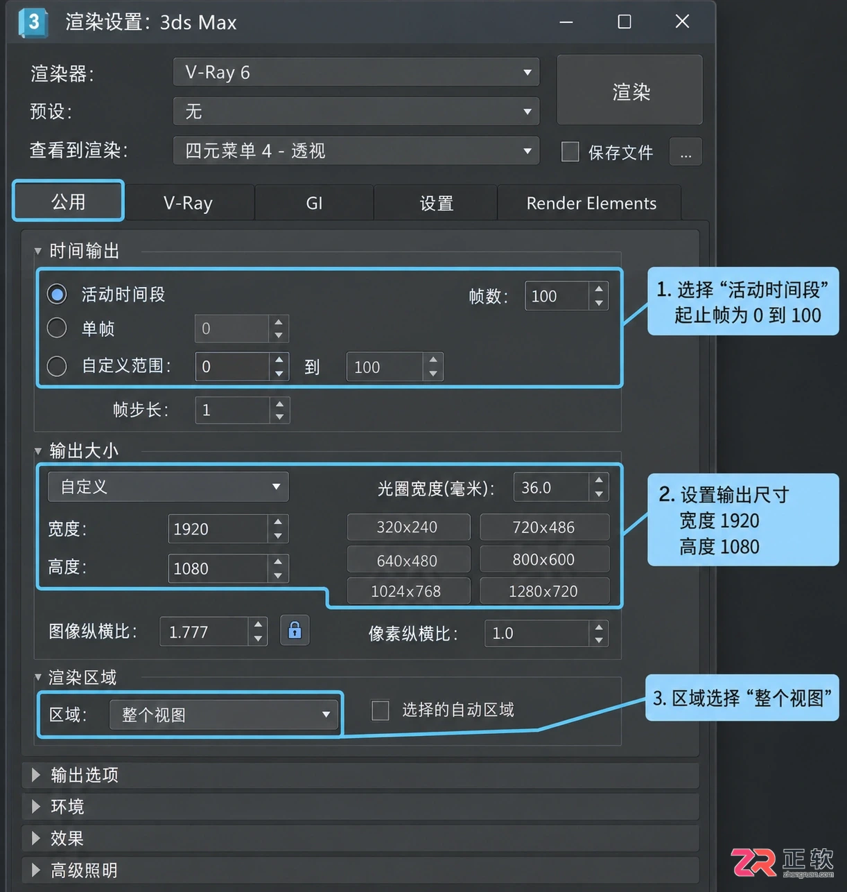The height and width of the screenshot is (892, 847).
Task: Increase the 宽度 value with up spinner
Action: (278, 522)
